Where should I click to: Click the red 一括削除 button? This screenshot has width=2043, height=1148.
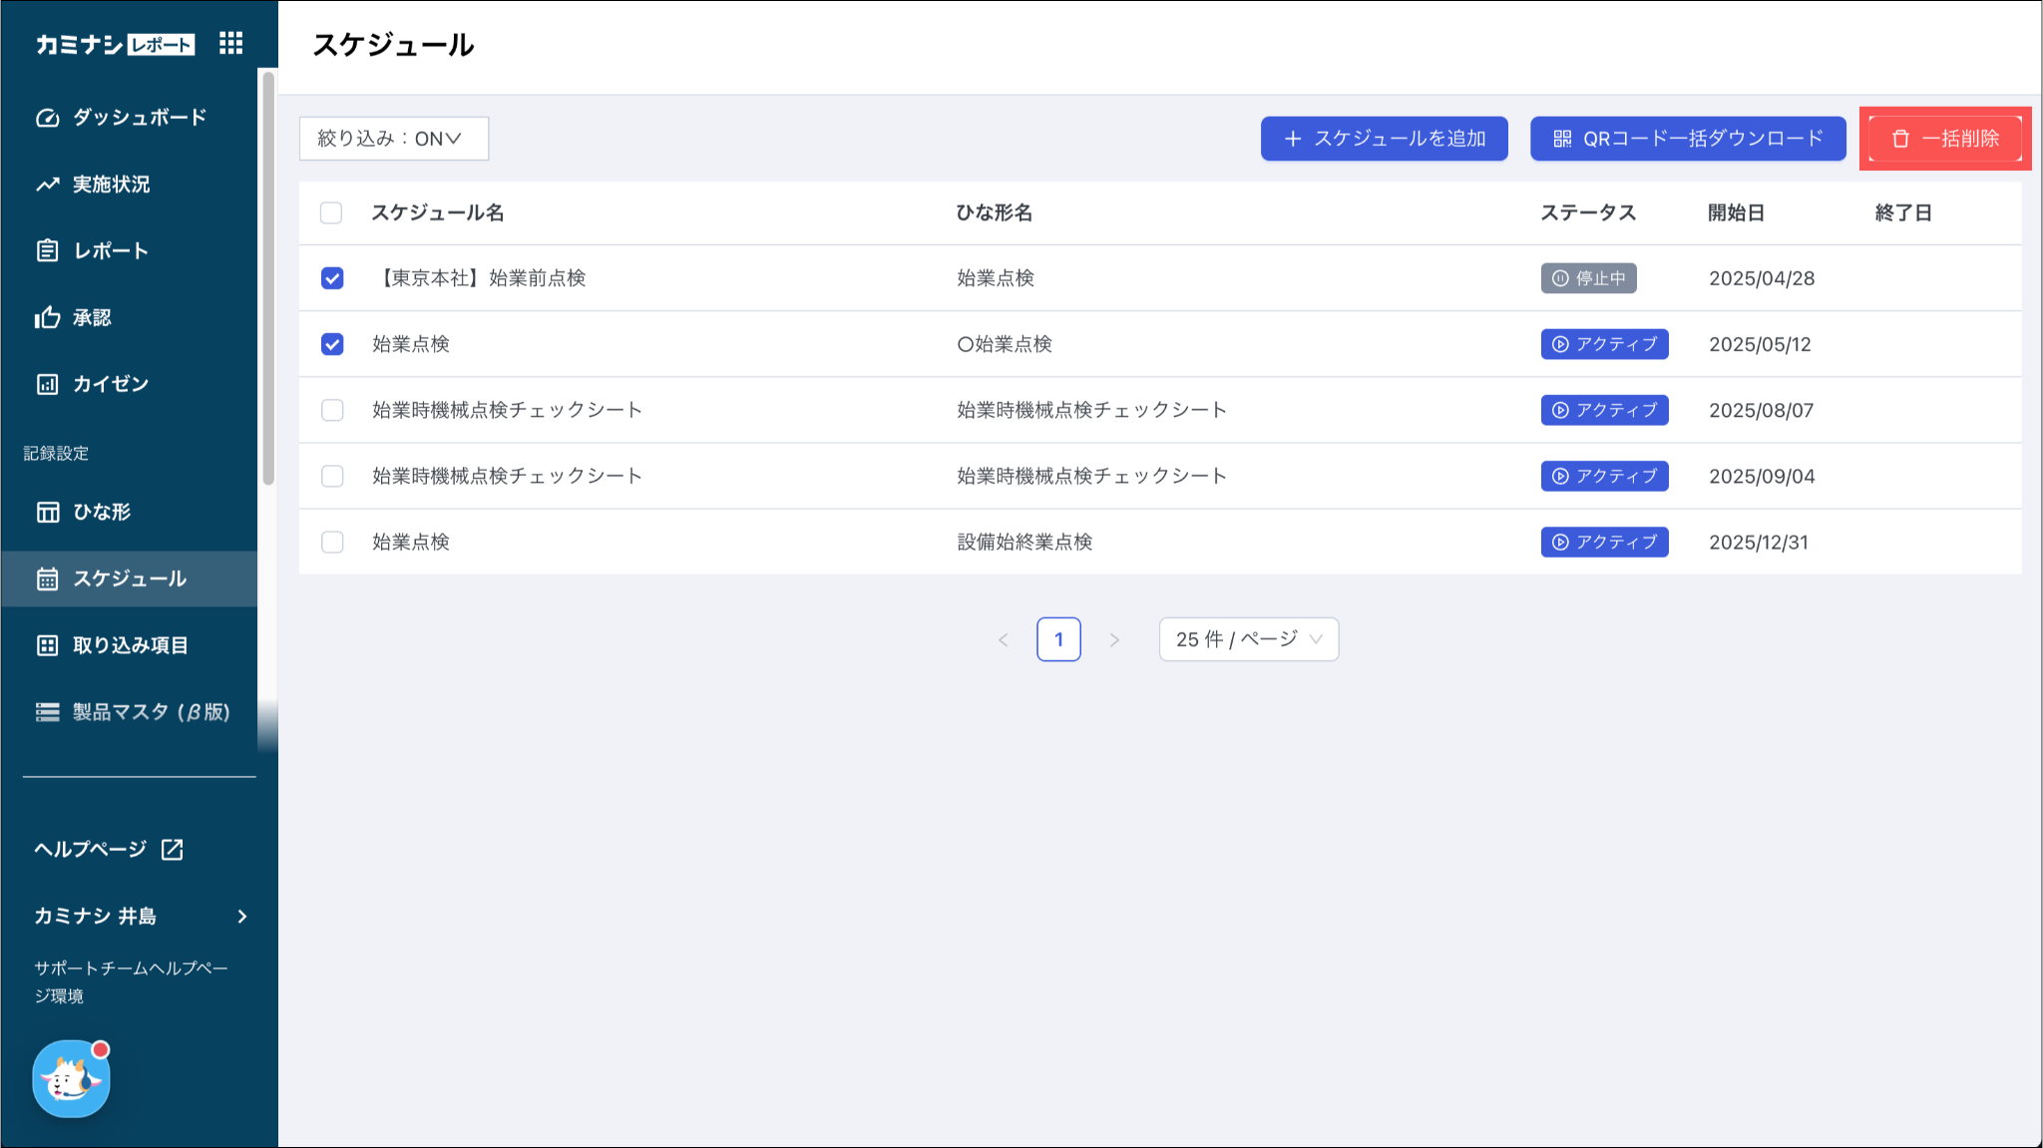coord(1944,139)
